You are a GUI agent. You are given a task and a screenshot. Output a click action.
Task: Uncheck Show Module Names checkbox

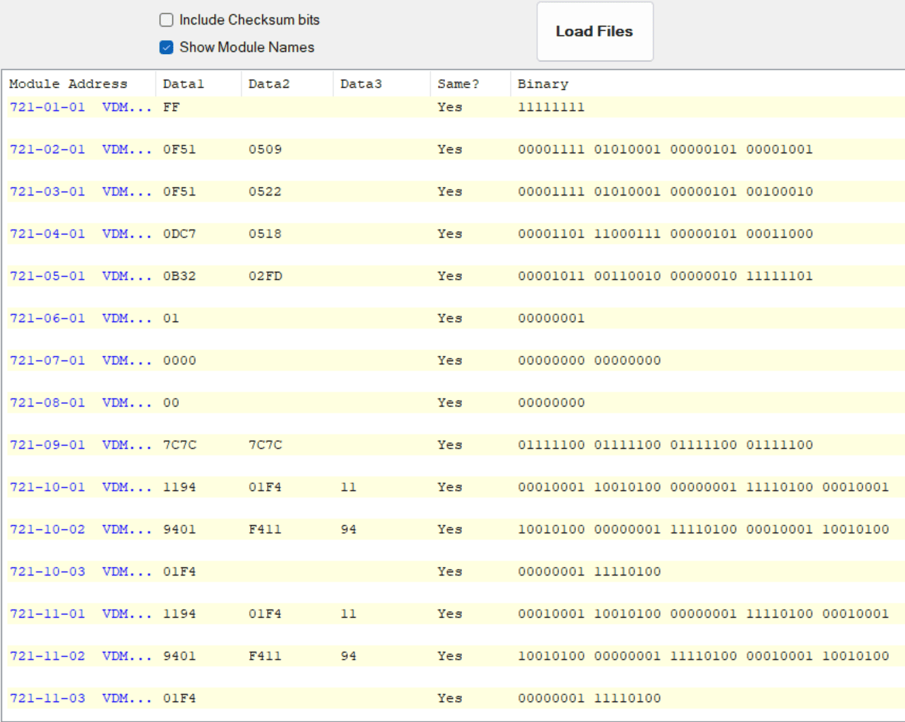click(x=167, y=48)
